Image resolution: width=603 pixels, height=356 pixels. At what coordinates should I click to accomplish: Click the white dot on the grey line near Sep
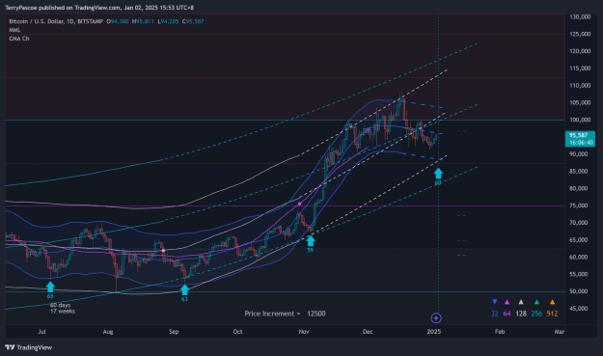pos(163,251)
